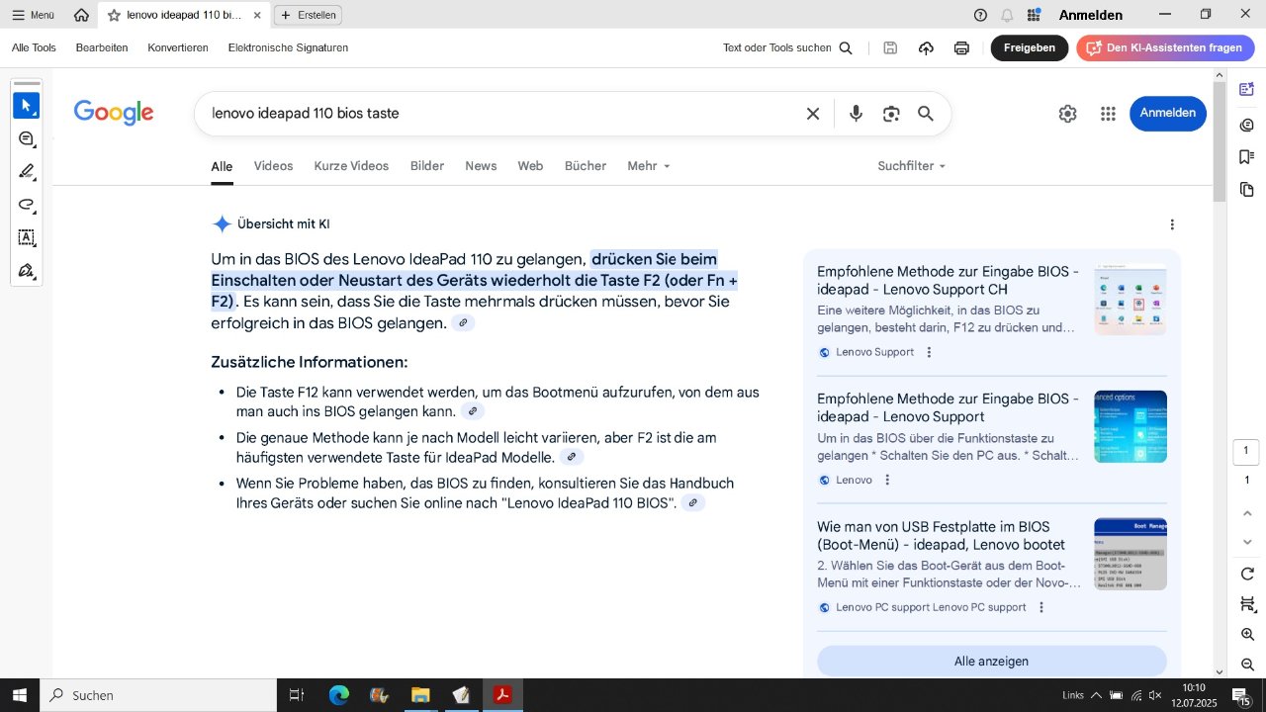Open the bookmarks panel icon
1266x712 pixels.
click(1246, 156)
